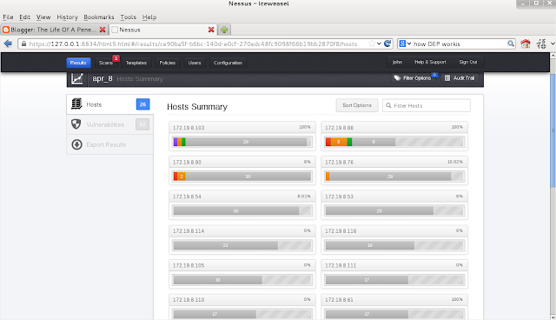The height and width of the screenshot is (320, 556).
Task: Open a new tab with plus icon
Action: click(224, 30)
